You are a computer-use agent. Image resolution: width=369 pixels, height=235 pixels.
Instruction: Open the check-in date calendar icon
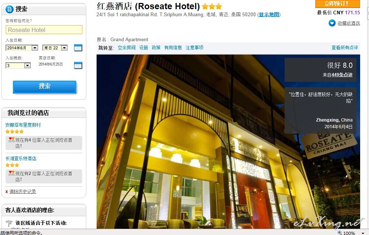tap(78, 48)
